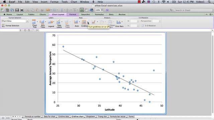Select the Average January Temperture axis title
The width and height of the screenshot is (214, 120).
(50, 68)
